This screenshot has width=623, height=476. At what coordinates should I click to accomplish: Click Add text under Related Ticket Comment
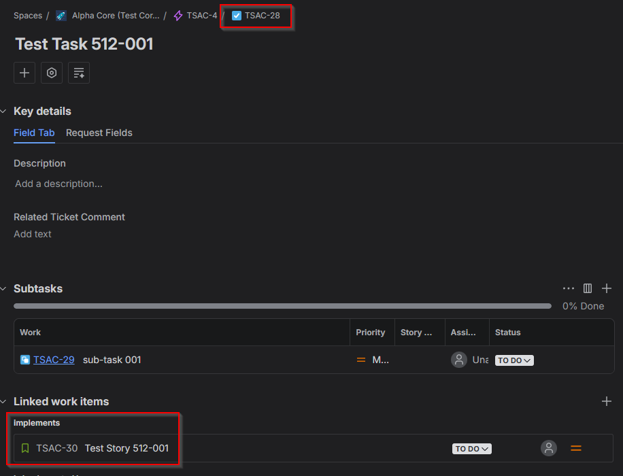[33, 234]
